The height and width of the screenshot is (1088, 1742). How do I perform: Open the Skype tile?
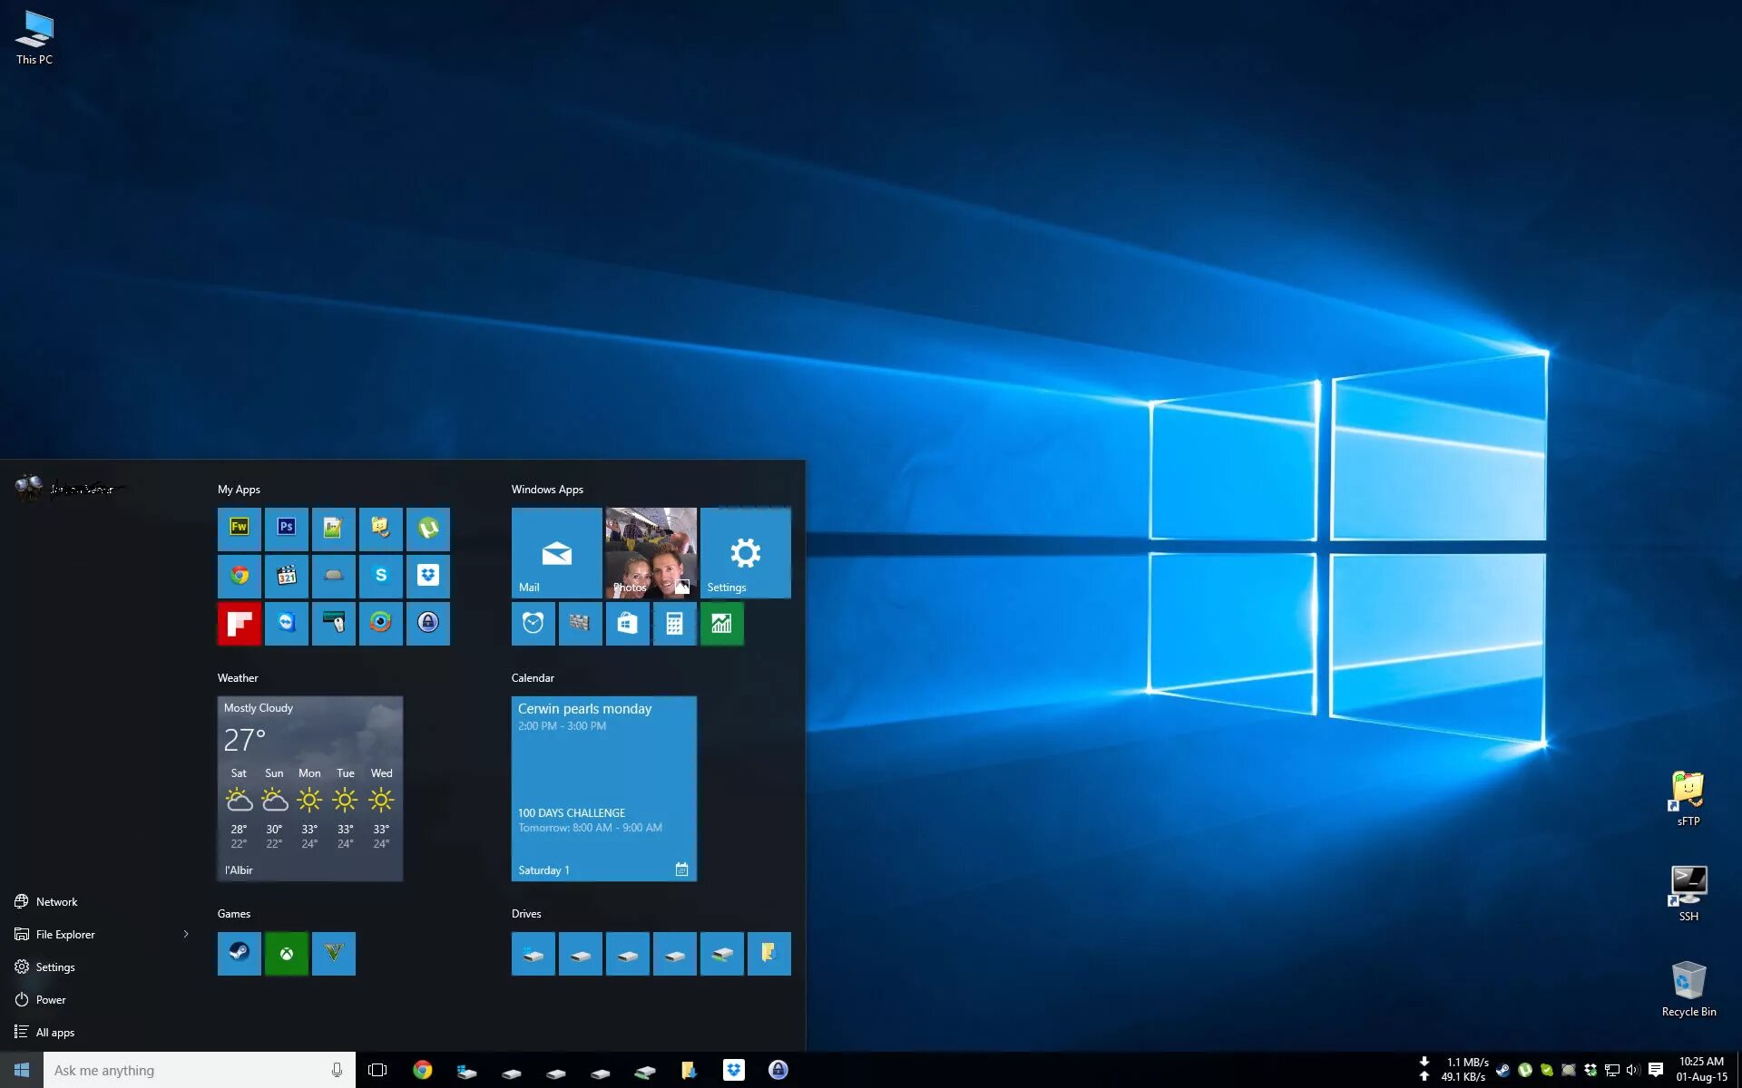coord(380,576)
